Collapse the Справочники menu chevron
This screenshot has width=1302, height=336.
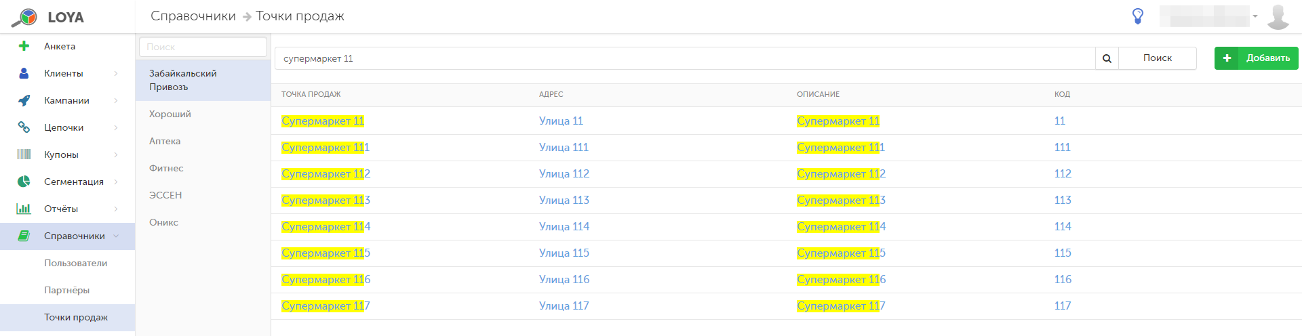click(116, 236)
